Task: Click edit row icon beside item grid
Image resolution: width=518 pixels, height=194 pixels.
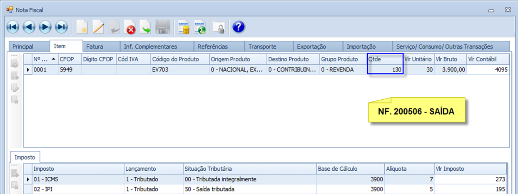Action: [x=15, y=88]
